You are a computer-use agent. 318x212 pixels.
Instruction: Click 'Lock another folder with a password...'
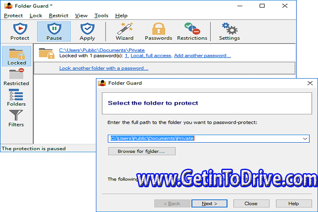point(104,68)
